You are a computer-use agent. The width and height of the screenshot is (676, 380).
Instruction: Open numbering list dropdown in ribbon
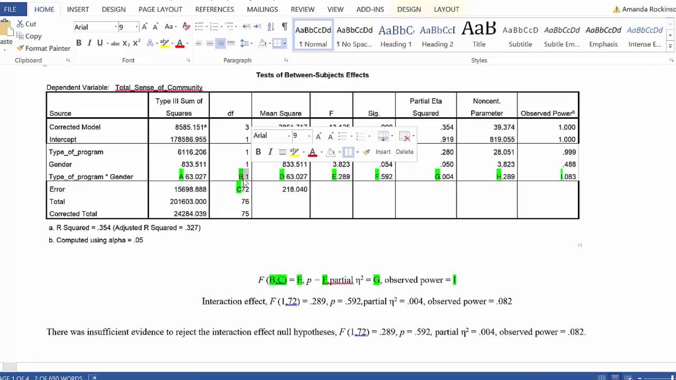pyautogui.click(x=221, y=26)
